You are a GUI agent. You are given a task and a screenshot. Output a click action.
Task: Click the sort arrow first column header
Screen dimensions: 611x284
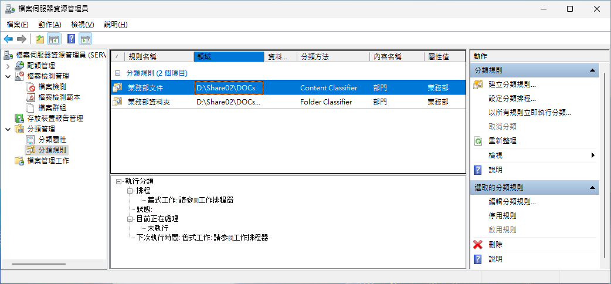[x=117, y=56]
